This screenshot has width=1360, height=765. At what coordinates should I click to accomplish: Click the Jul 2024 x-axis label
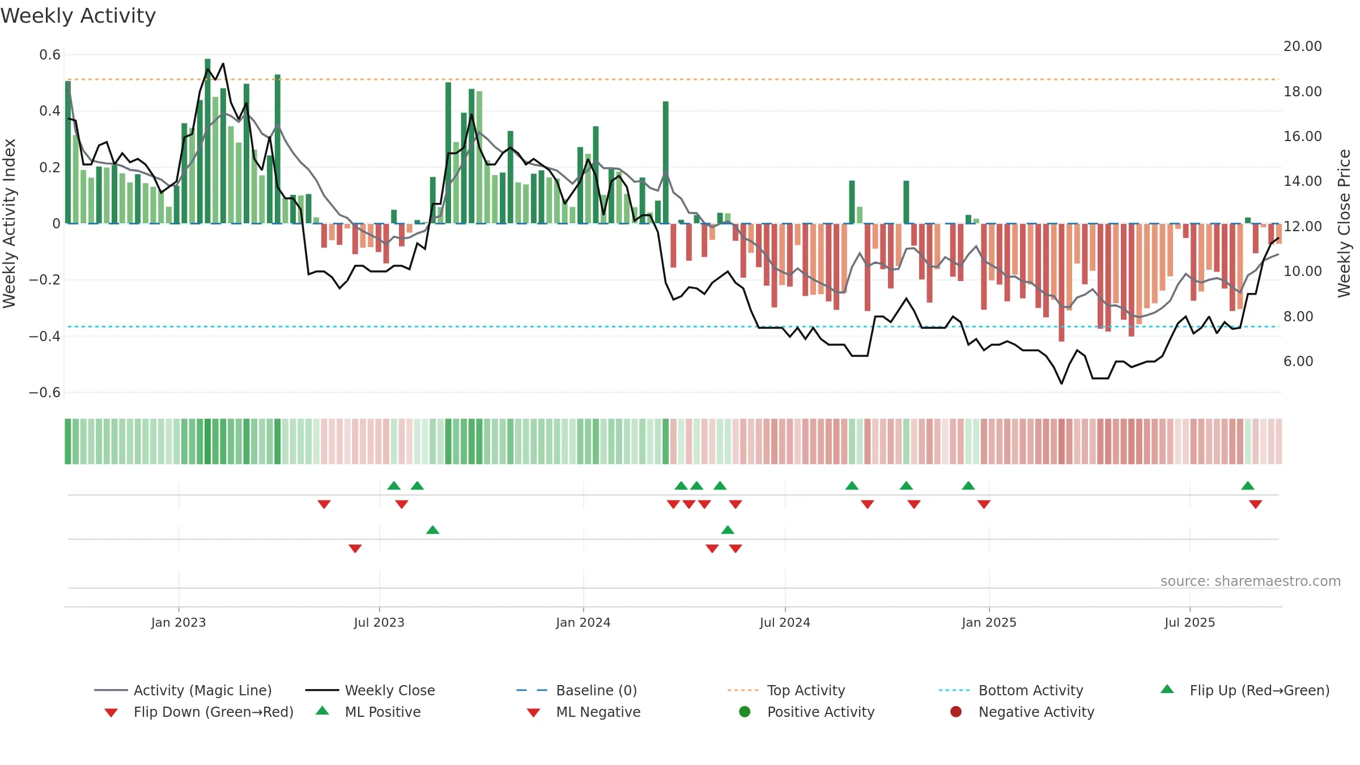click(x=785, y=622)
